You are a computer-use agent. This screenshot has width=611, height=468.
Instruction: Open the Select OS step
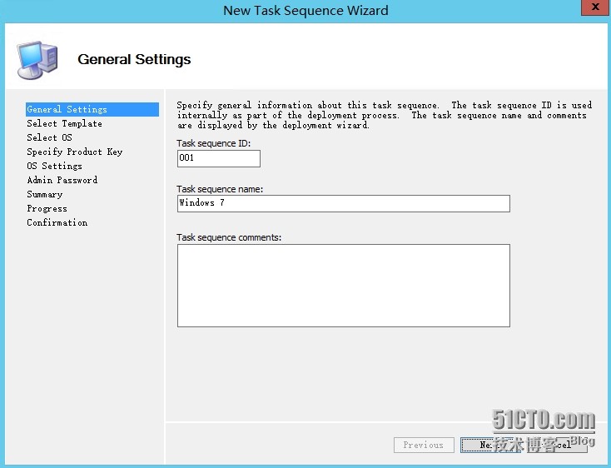[49, 137]
